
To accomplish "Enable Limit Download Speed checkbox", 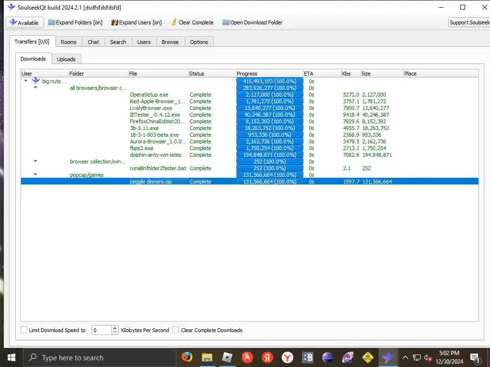I will (x=24, y=330).
